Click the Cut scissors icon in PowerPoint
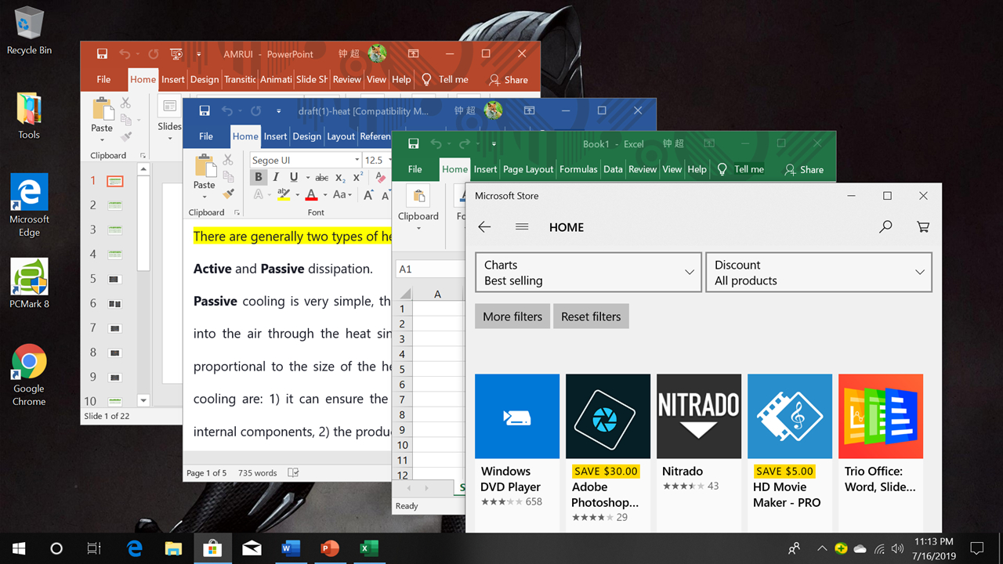Screen dimensions: 1003x564 125,103
